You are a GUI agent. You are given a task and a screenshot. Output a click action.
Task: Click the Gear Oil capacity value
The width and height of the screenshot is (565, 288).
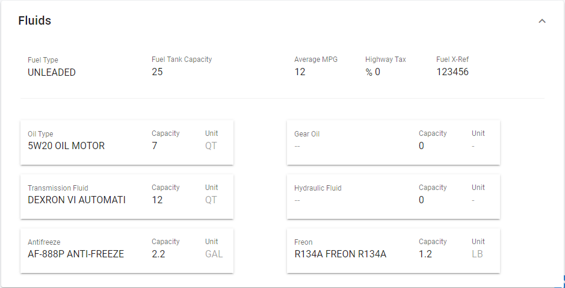[421, 146]
